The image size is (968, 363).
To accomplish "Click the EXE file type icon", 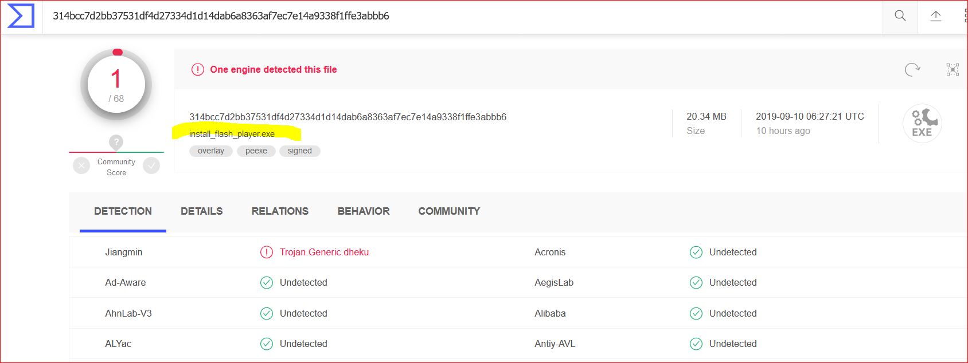I will click(x=922, y=123).
